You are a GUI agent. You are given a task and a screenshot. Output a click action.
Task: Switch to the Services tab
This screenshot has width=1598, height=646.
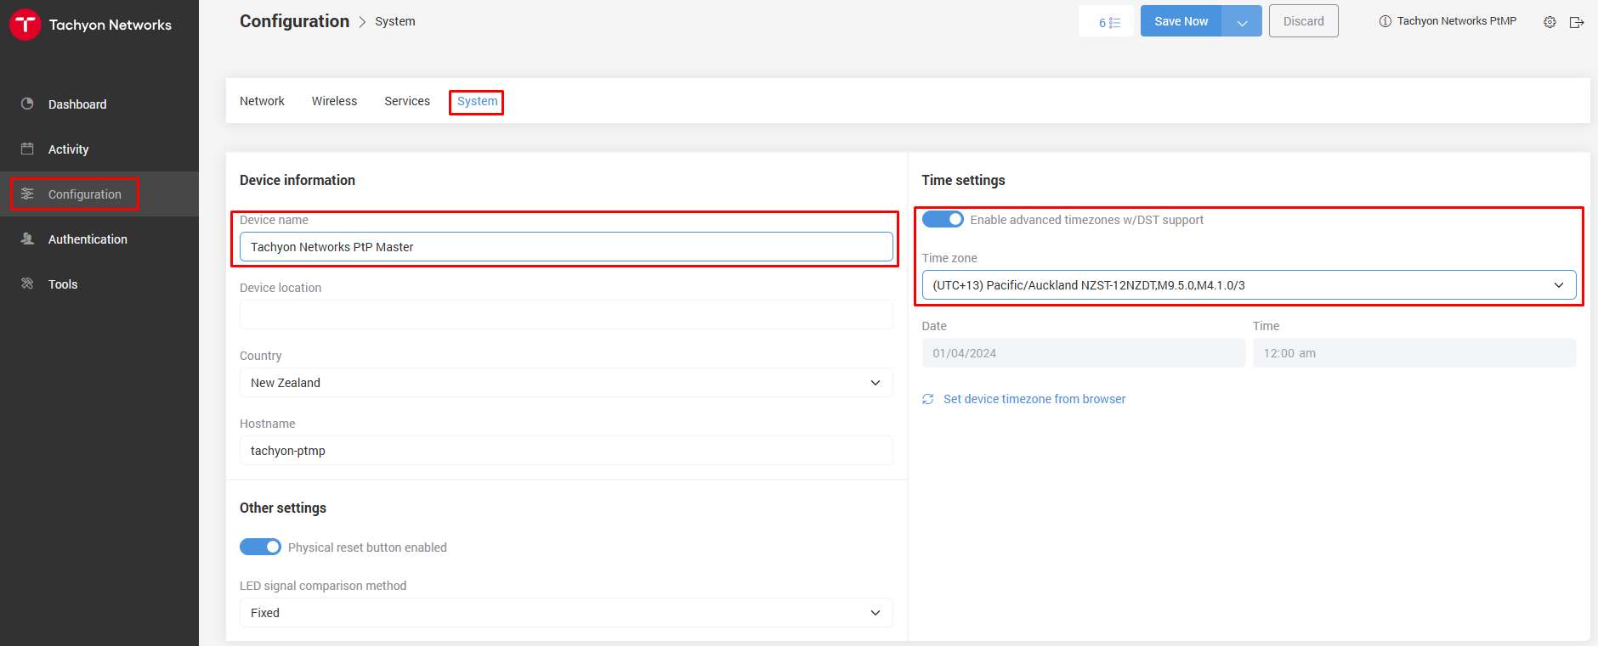click(407, 101)
